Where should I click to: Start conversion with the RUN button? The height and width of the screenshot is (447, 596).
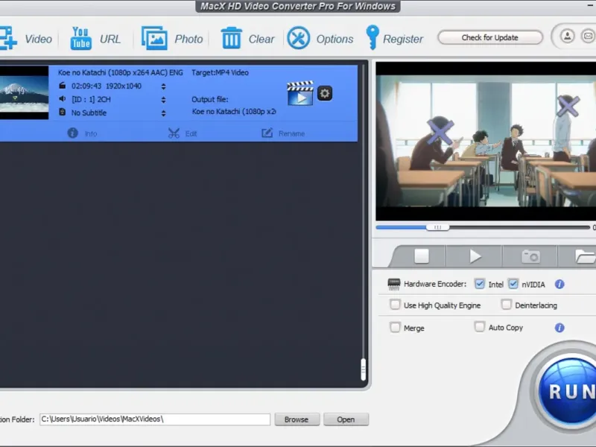(568, 390)
